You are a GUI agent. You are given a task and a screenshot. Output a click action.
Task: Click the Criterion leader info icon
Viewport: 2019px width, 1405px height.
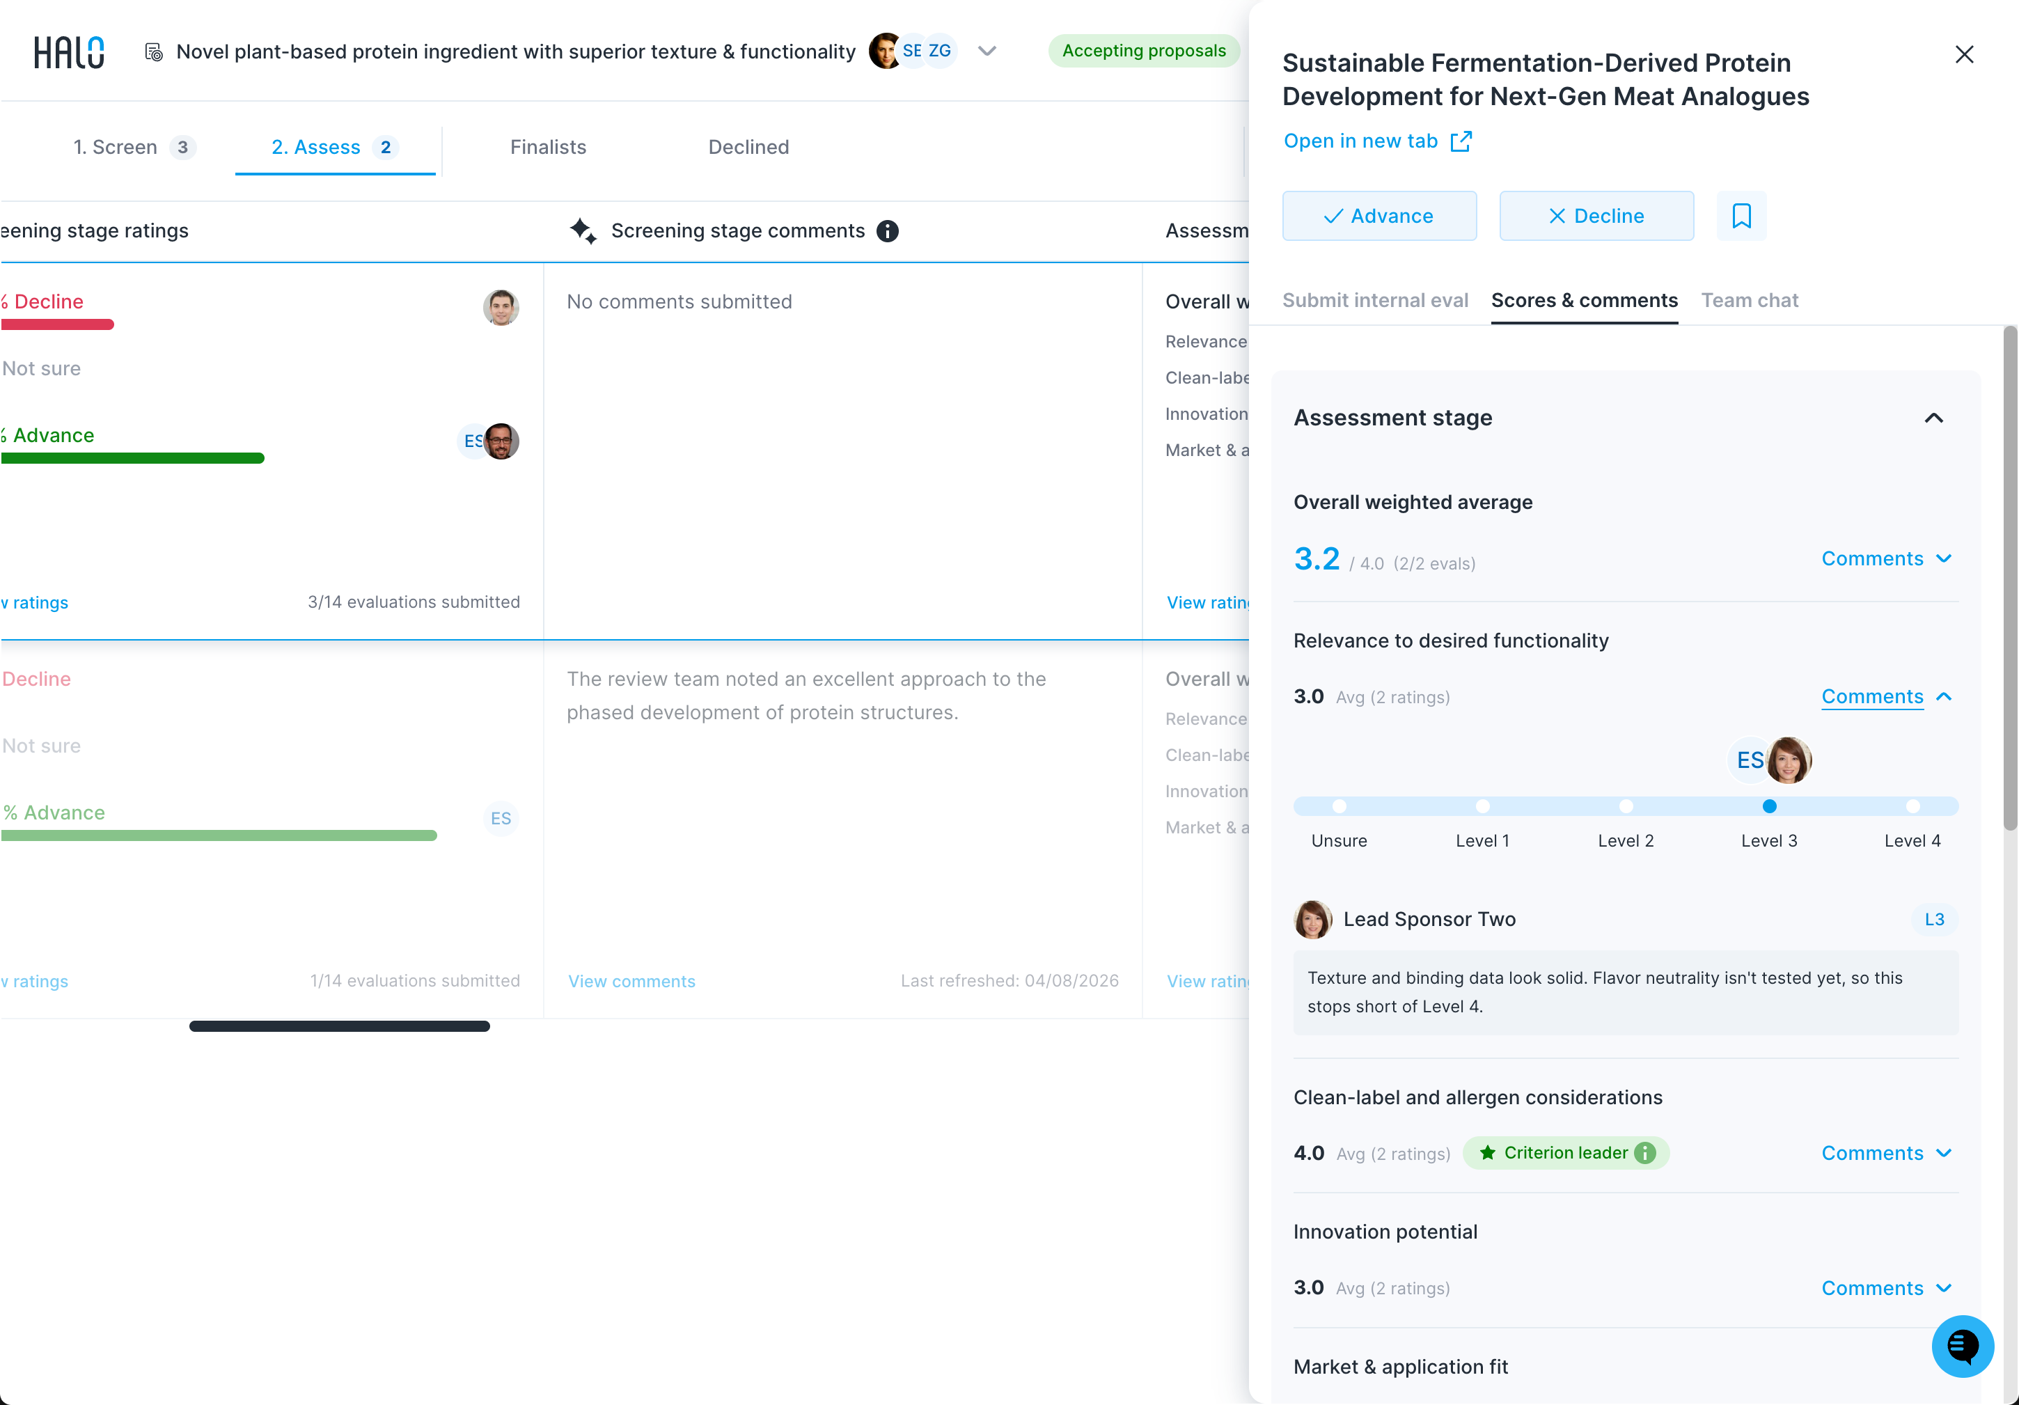click(1644, 1153)
